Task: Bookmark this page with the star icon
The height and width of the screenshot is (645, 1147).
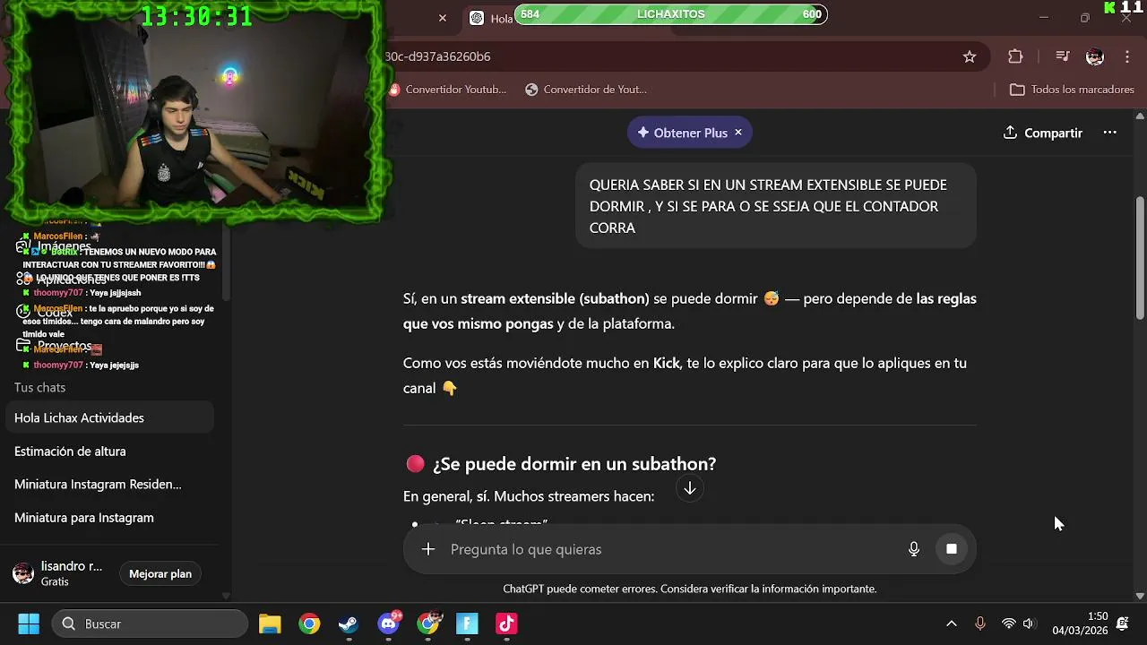Action: point(970,56)
